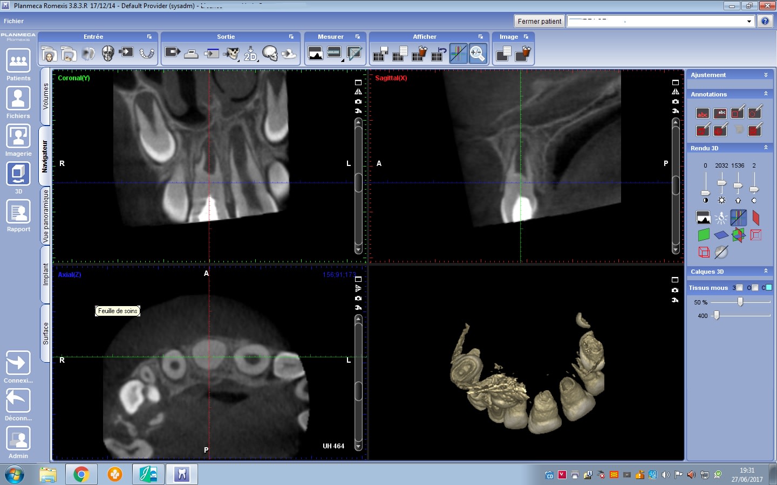Toggle the Tissus mous 3D checkbox
The width and height of the screenshot is (777, 485).
point(740,288)
